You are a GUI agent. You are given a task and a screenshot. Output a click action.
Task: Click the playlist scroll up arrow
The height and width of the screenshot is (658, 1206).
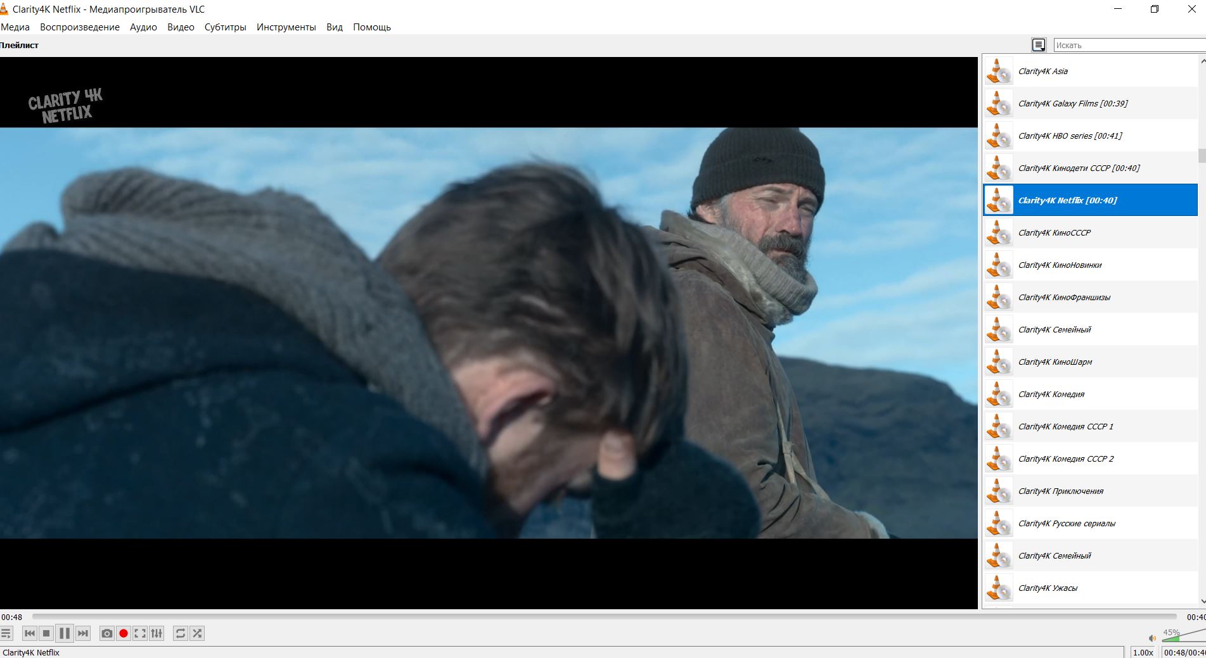click(1202, 61)
